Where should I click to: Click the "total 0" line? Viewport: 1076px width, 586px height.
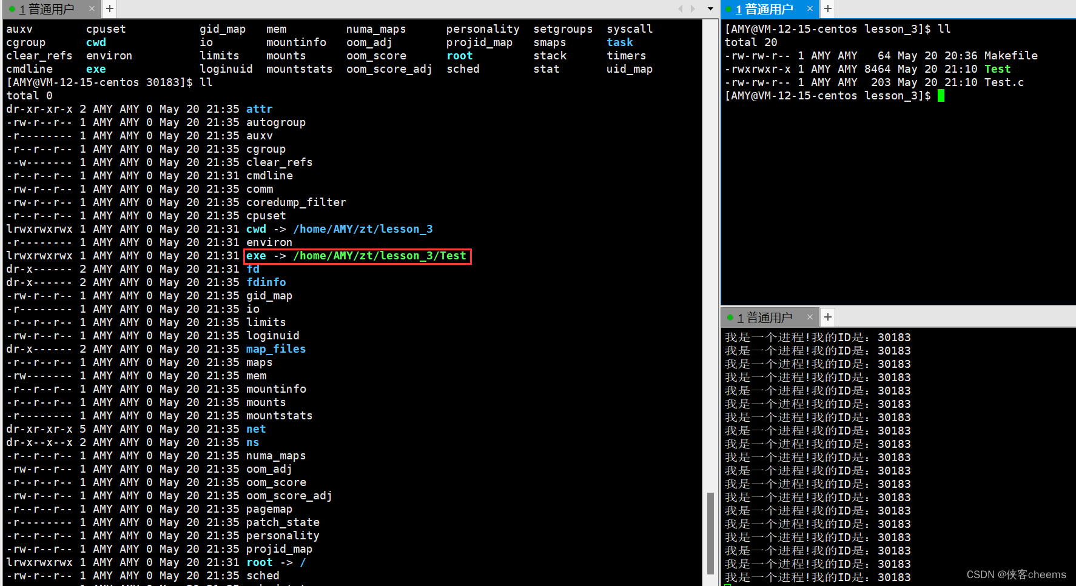pyautogui.click(x=30, y=96)
